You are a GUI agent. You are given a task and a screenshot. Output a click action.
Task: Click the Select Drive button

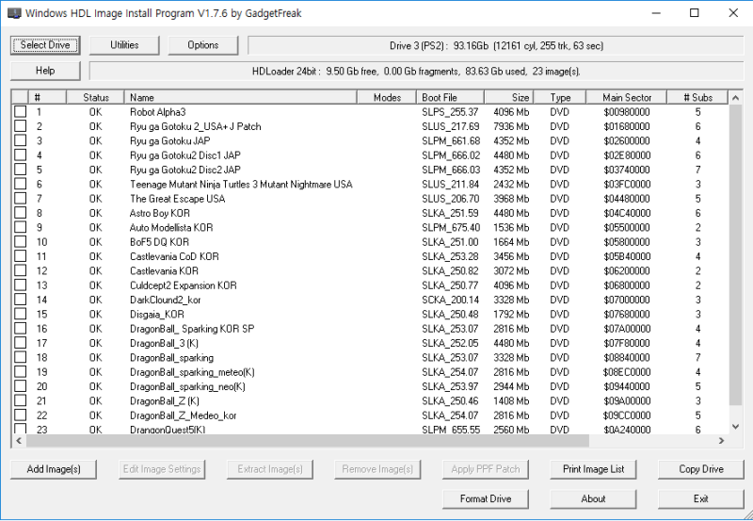(45, 45)
